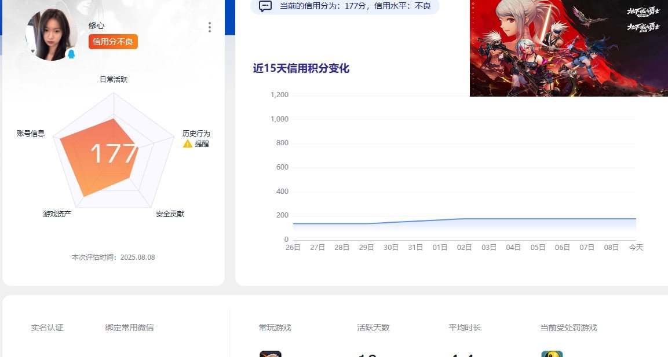
Task: Click 本次评估时间：2025.08.08 text
Action: pyautogui.click(x=114, y=257)
